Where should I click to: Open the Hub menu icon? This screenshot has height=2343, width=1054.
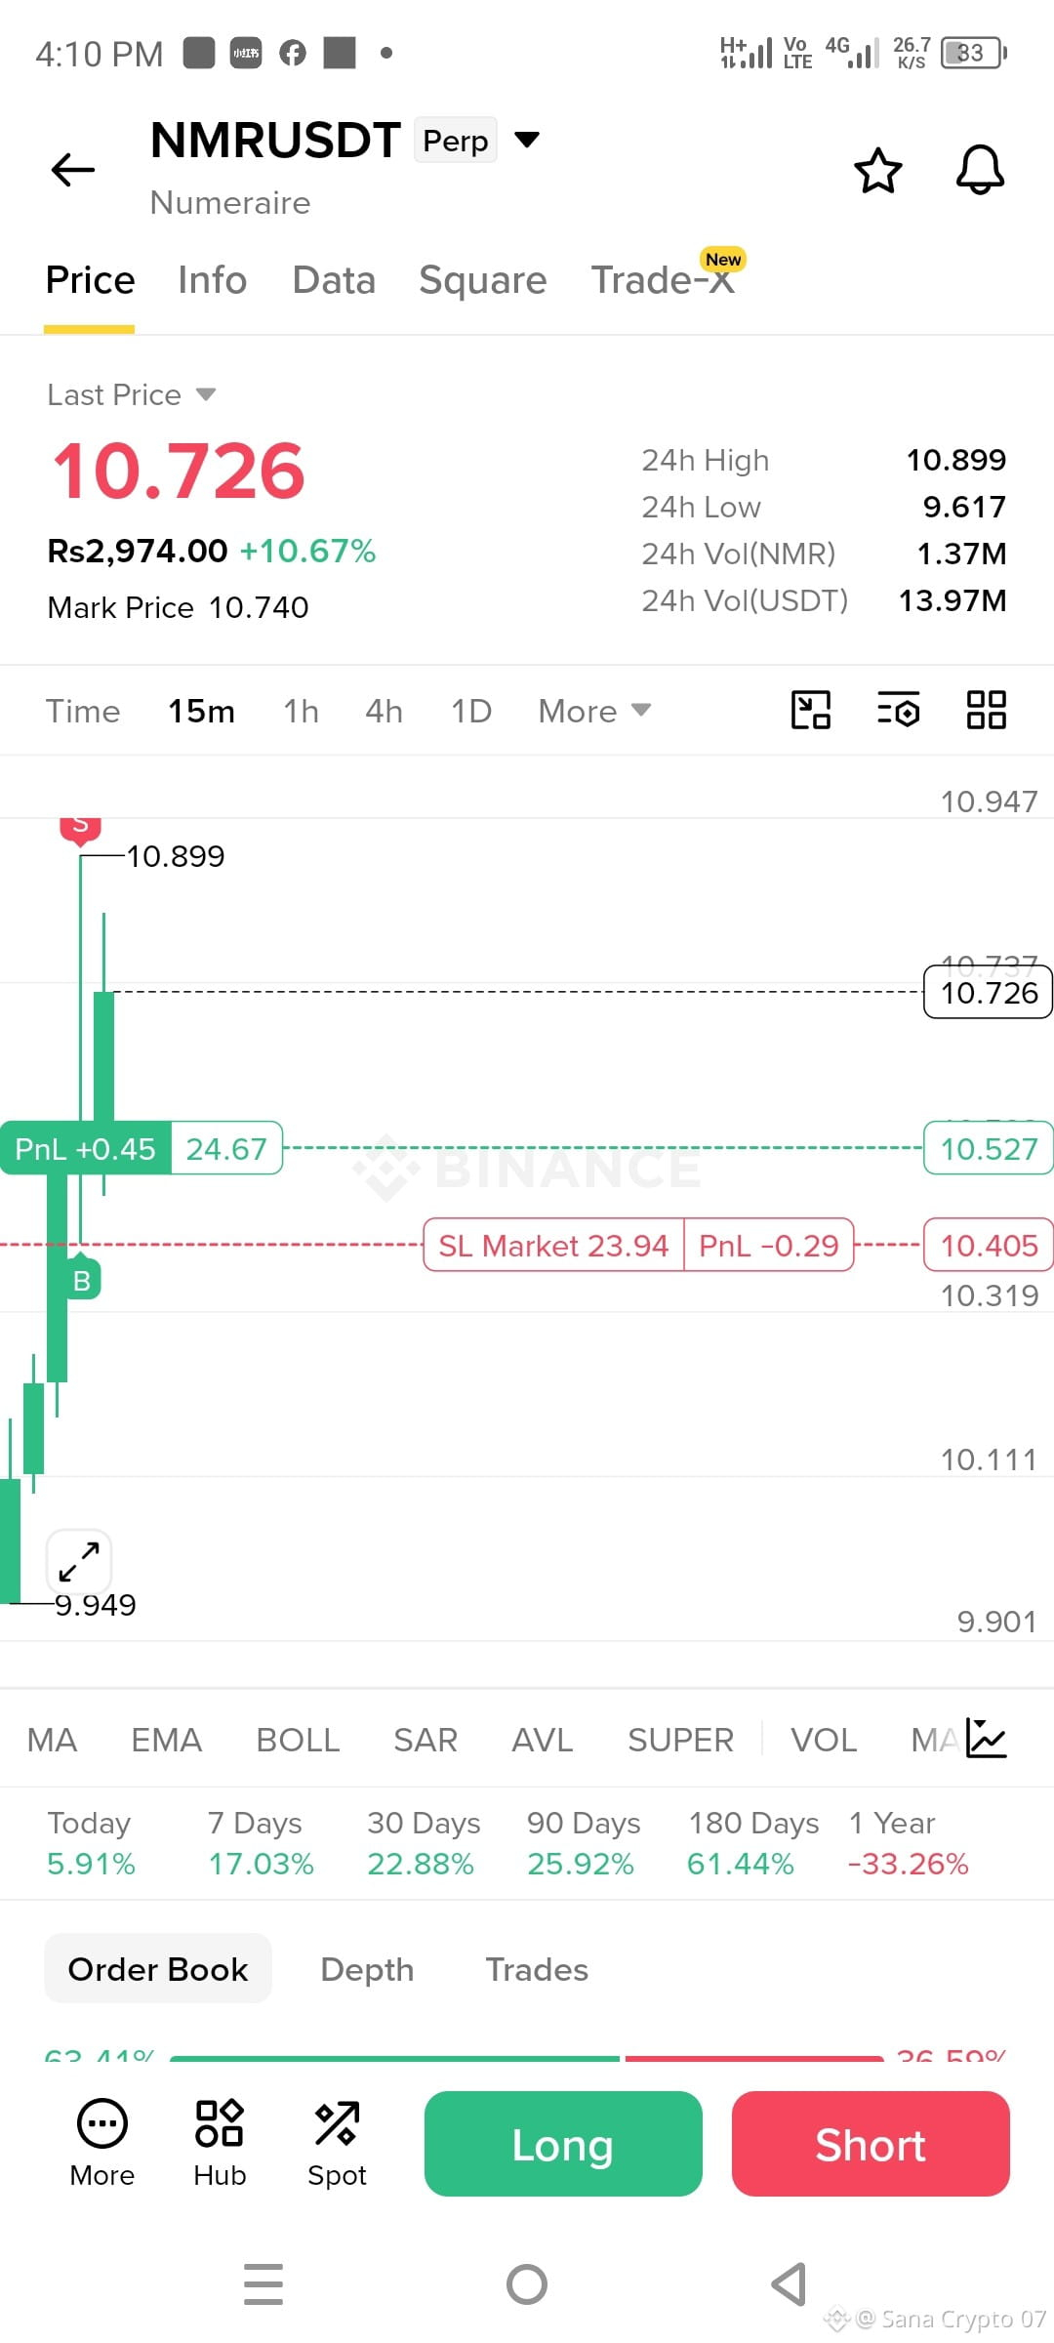(x=220, y=2143)
